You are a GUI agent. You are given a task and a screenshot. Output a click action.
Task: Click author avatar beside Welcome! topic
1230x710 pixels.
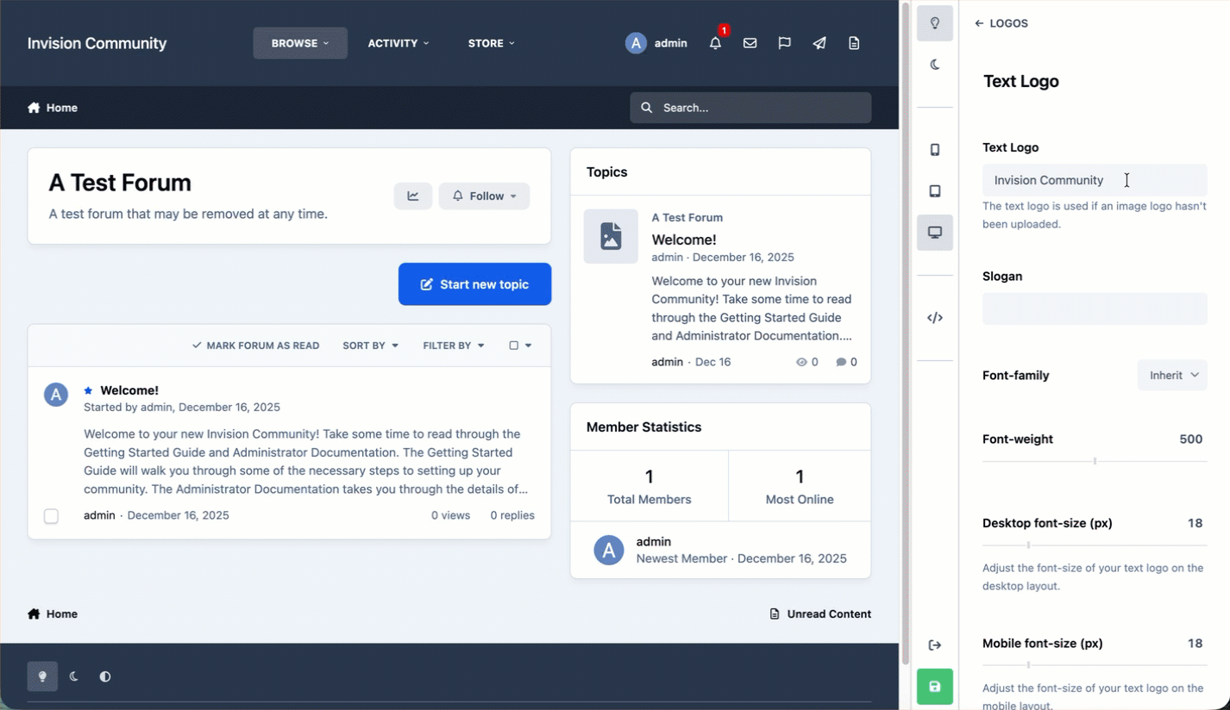click(56, 395)
